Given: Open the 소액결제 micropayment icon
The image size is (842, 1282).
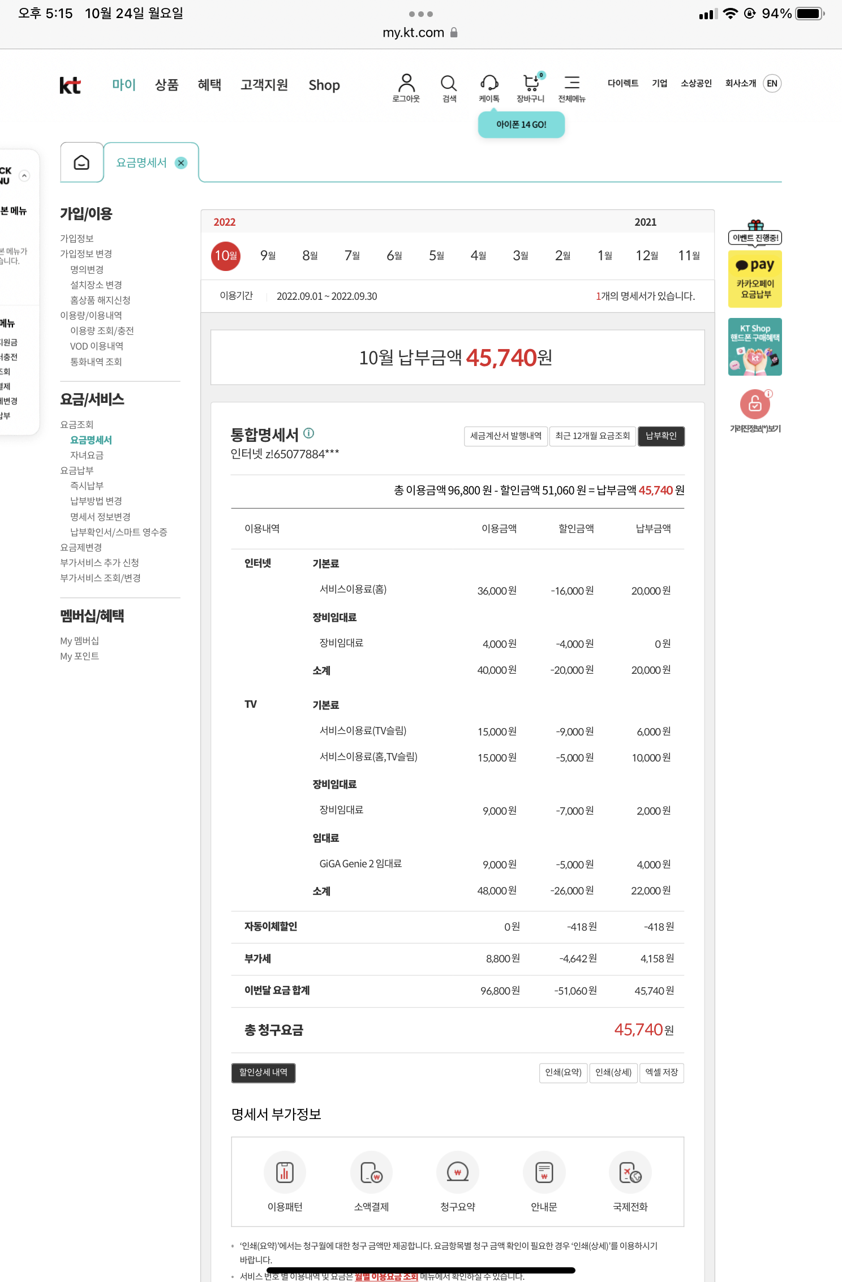Looking at the screenshot, I should click(371, 1172).
